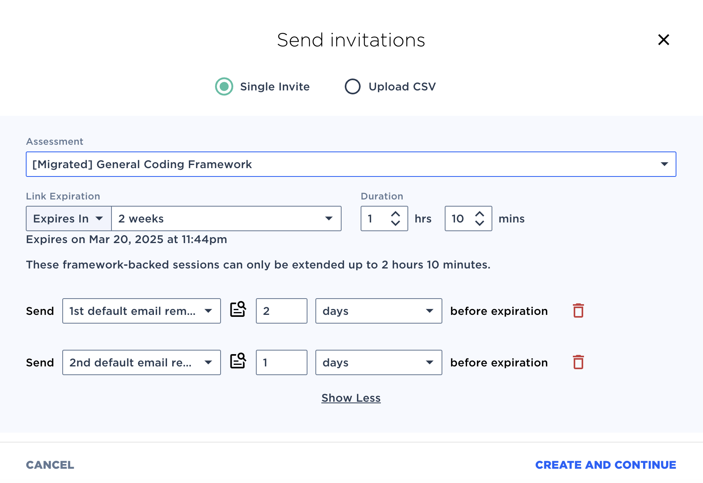
Task: Increase duration minutes with up arrow
Action: point(480,214)
